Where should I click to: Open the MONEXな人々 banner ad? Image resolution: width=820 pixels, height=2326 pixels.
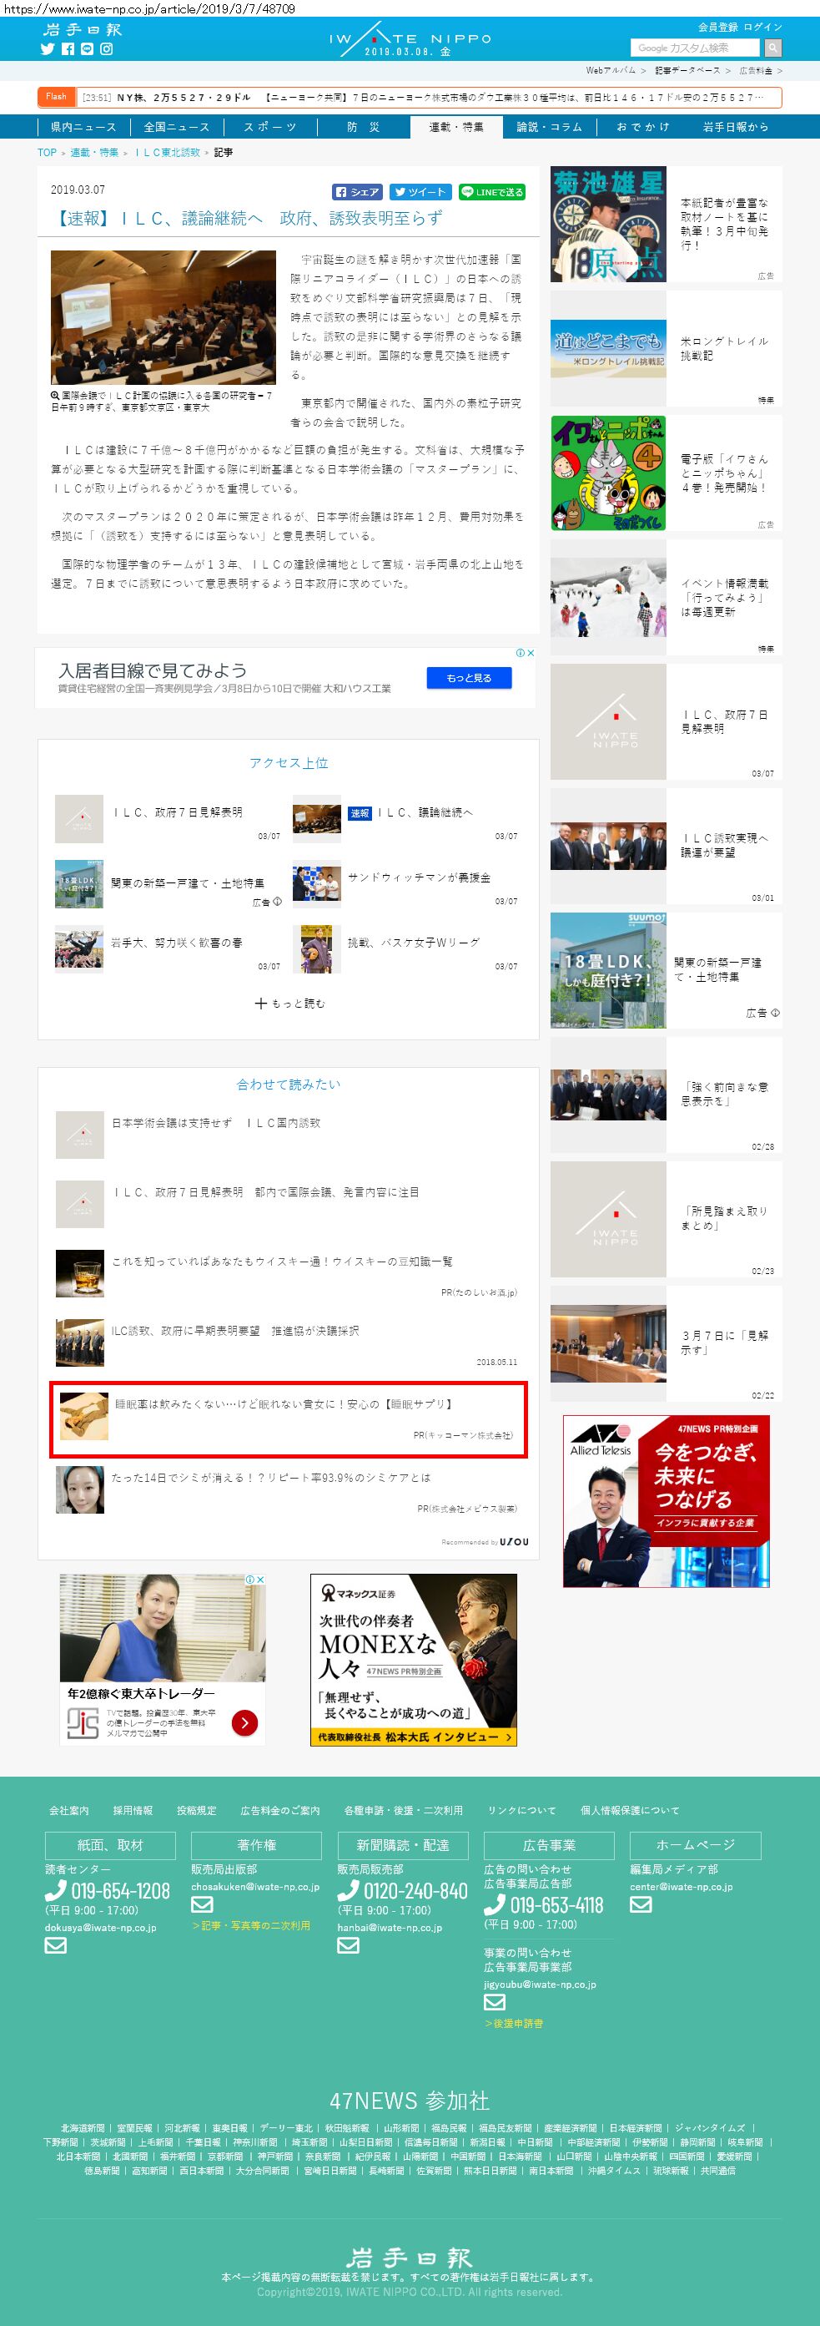(413, 1660)
